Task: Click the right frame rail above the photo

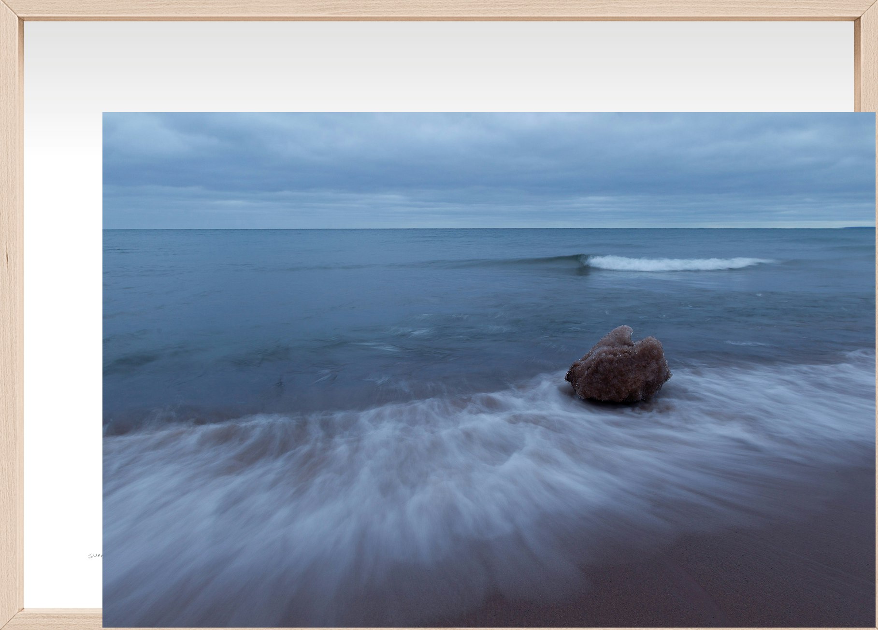Action: pos(865,63)
